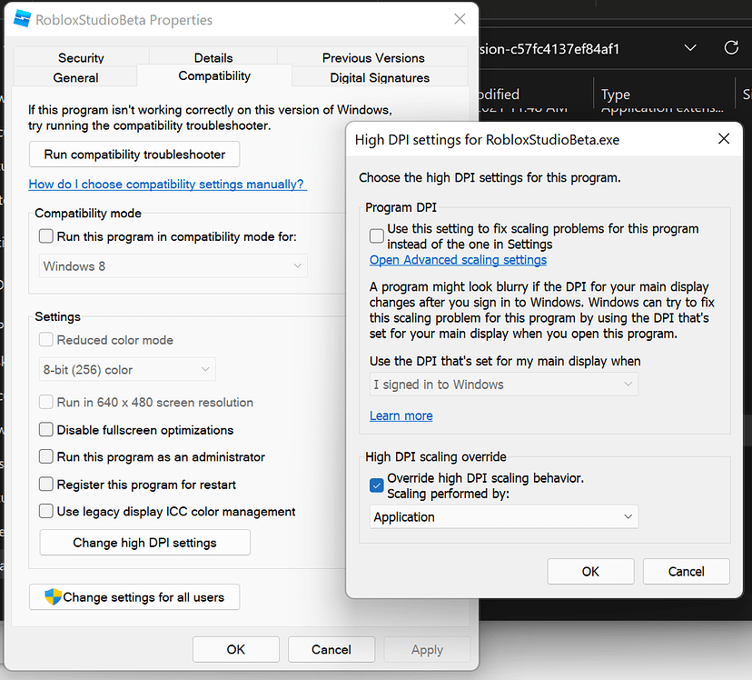752x680 pixels.
Task: Switch to the Security tab
Action: point(81,57)
